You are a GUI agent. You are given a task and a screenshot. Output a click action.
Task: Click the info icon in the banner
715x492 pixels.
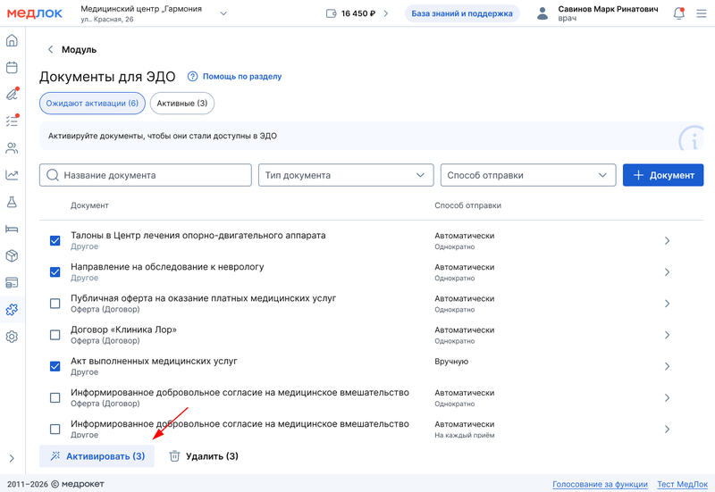click(x=692, y=138)
